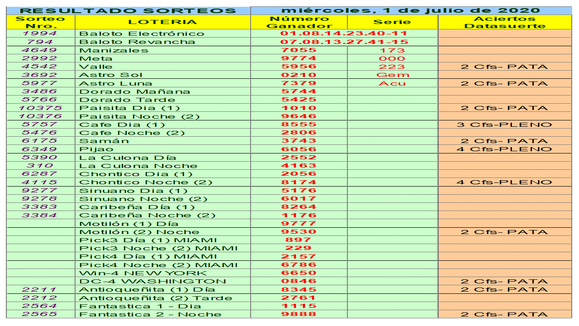Select the Sinuano Dia (1) cell
579x326 pixels.
point(163,191)
